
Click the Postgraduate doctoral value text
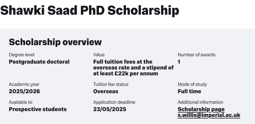coord(39,62)
